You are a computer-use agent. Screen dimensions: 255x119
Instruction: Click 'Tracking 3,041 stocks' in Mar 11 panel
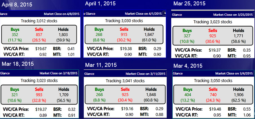tap(125, 81)
